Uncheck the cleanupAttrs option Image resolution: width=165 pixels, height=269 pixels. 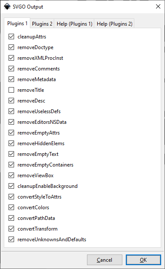(12, 37)
